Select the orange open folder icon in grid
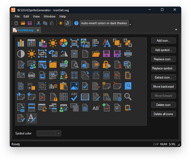The width and height of the screenshot is (191, 160). click(96, 54)
